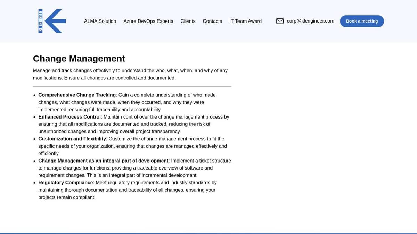The width and height of the screenshot is (417, 234).
Task: Click the Comprehensive Change Tracking bold label
Action: [x=77, y=95]
